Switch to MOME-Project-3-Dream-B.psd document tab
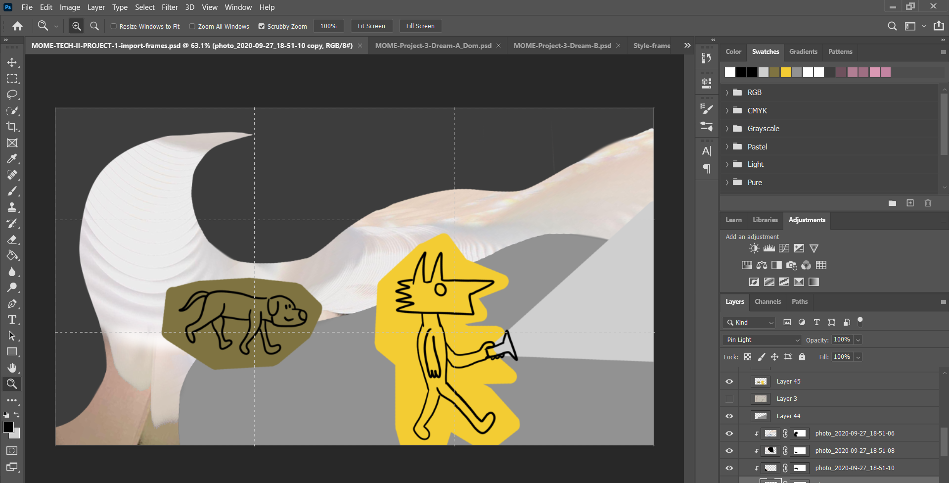This screenshot has width=949, height=483. pyautogui.click(x=562, y=46)
